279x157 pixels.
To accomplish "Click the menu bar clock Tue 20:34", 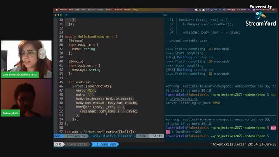I will pos(241,10).
